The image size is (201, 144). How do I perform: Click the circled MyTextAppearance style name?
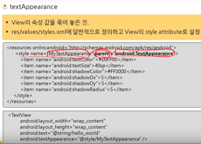(x=70, y=54)
